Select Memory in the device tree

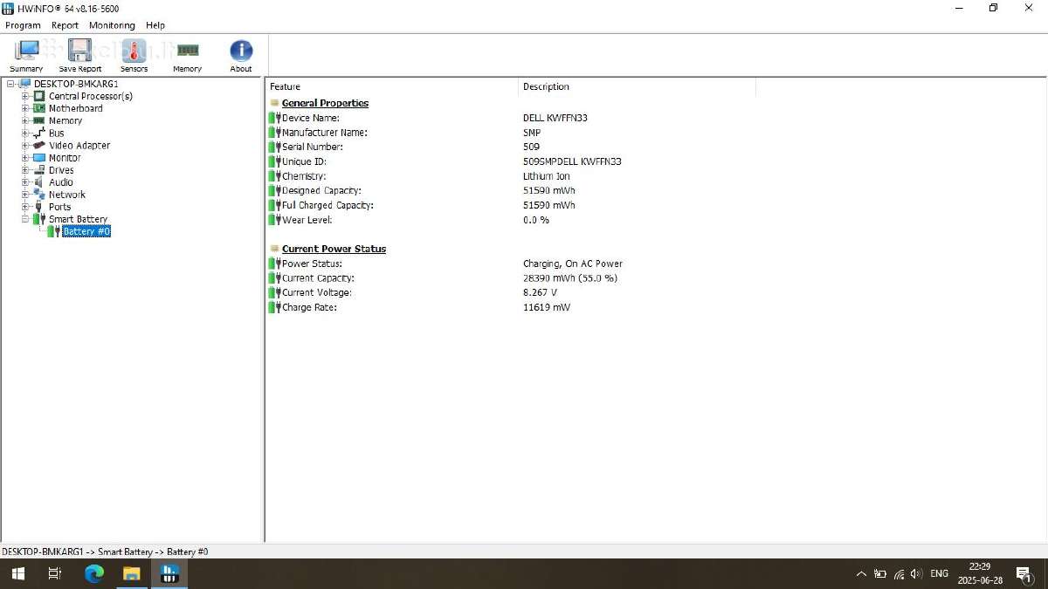(65, 120)
